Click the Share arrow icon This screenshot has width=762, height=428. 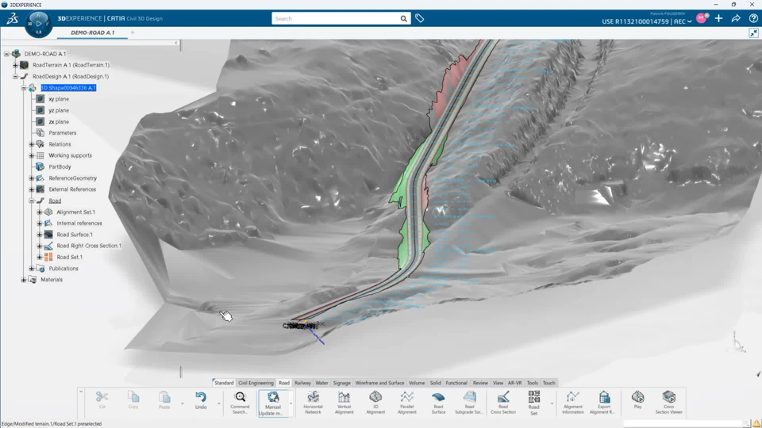737,18
